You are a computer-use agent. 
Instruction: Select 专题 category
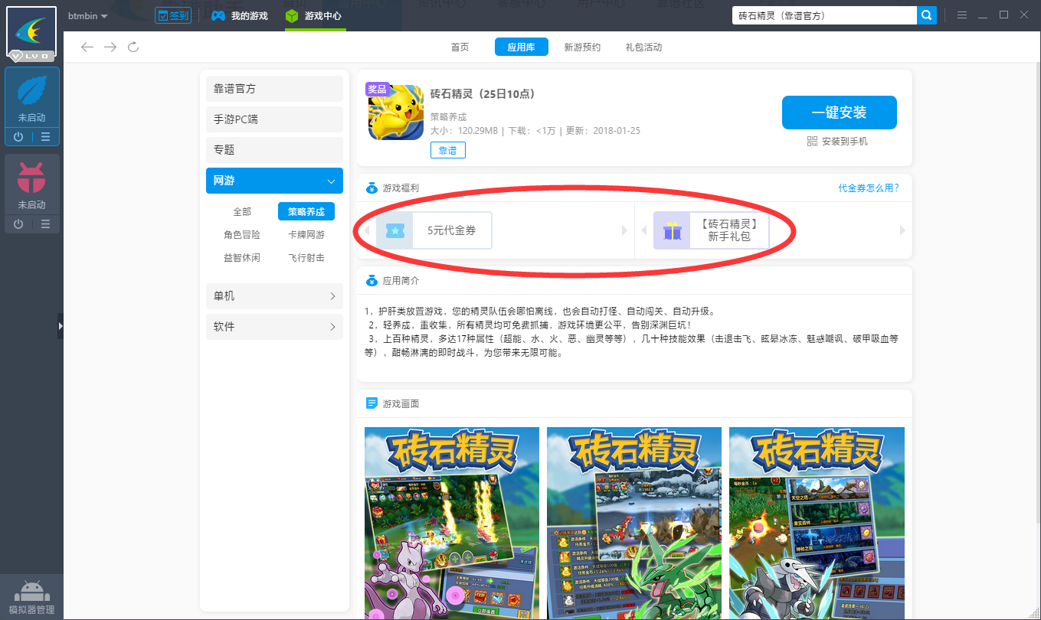[274, 150]
